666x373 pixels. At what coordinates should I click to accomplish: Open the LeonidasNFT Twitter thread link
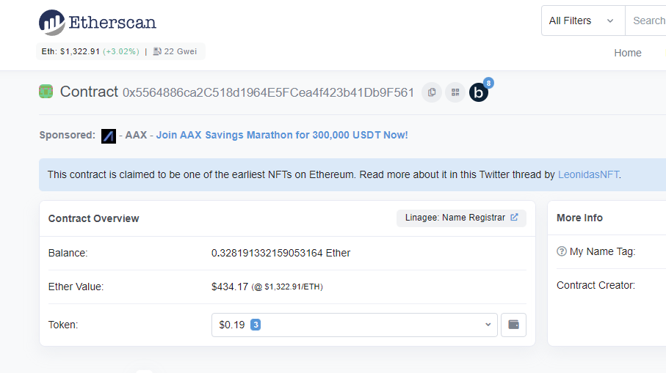coord(588,174)
